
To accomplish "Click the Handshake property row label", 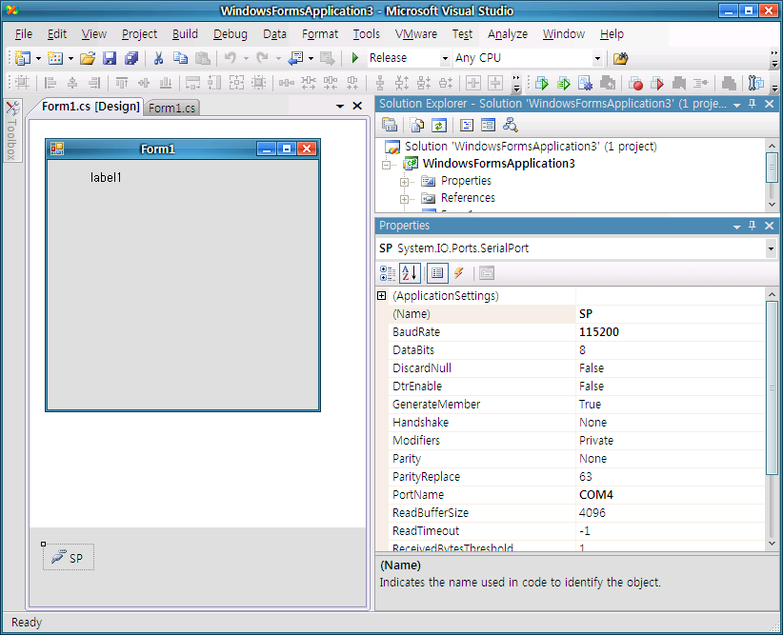I will [420, 423].
